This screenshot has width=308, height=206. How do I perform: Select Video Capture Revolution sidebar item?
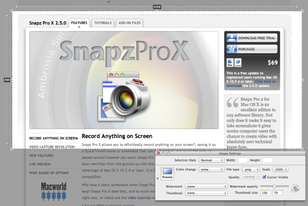tap(52, 147)
